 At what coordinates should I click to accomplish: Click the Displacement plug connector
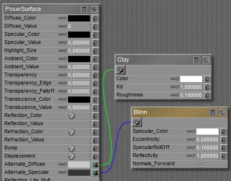(95, 156)
